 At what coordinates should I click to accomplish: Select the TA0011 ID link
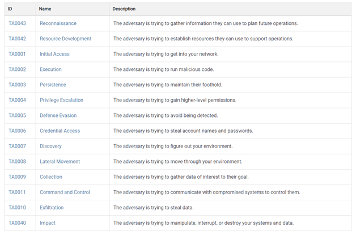click(16, 192)
